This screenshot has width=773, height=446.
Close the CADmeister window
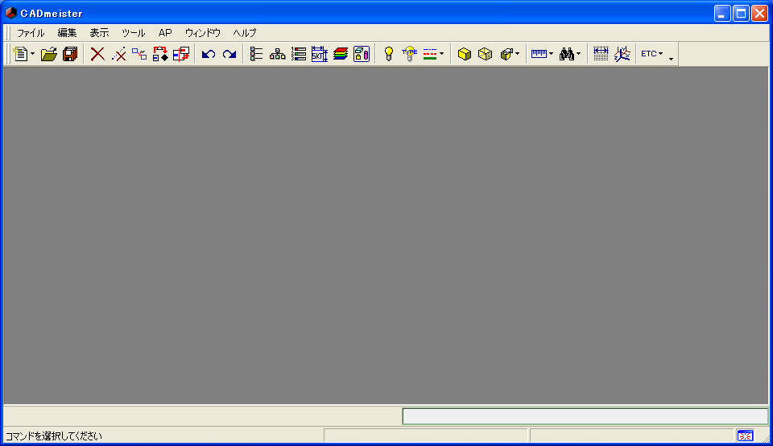(759, 14)
